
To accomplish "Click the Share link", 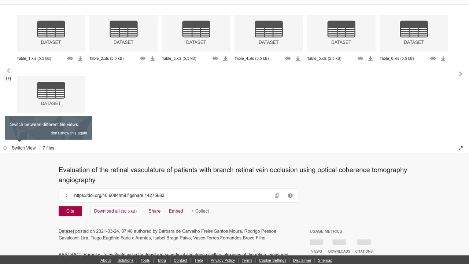I will point(155,211).
